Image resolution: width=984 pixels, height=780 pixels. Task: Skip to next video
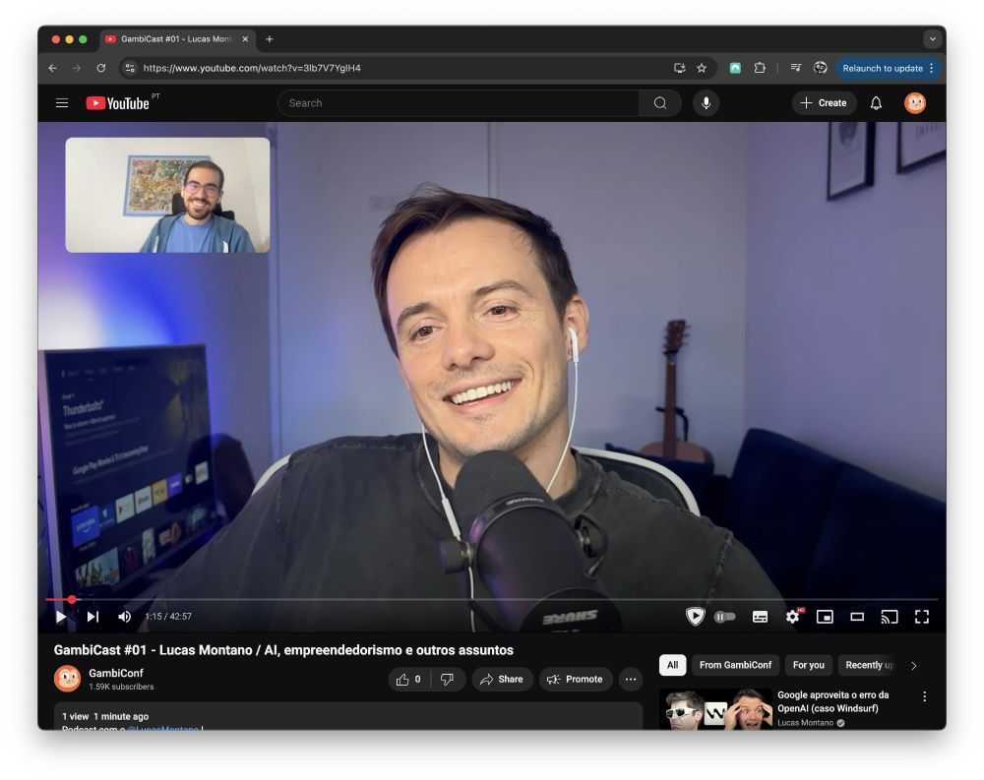92,617
